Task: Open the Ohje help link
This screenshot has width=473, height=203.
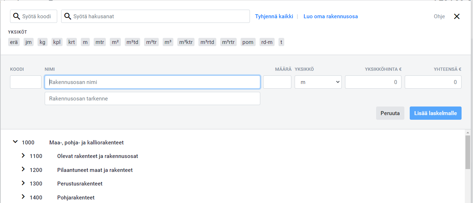Action: [x=439, y=16]
